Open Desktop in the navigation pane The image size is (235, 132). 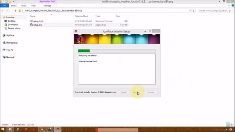(11, 21)
